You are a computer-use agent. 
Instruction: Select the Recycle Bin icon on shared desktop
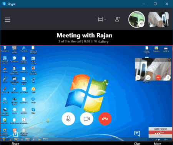5,49
